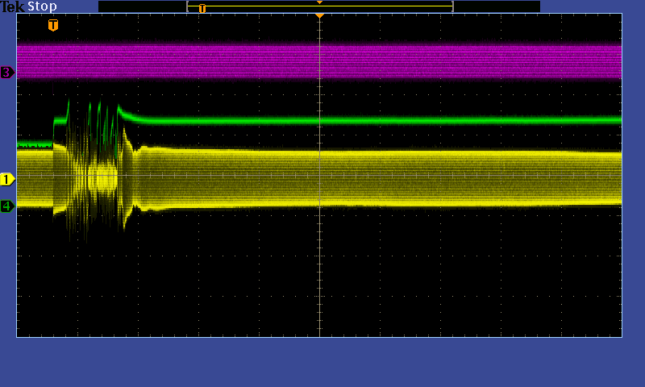Click the right bracket of record view bar
645x387 pixels.
click(x=452, y=6)
